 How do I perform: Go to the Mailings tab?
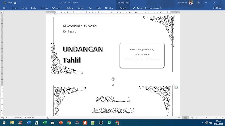69,8
